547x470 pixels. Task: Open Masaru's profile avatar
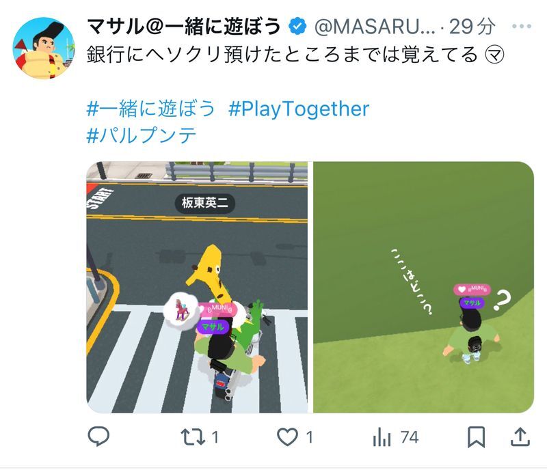point(44,48)
